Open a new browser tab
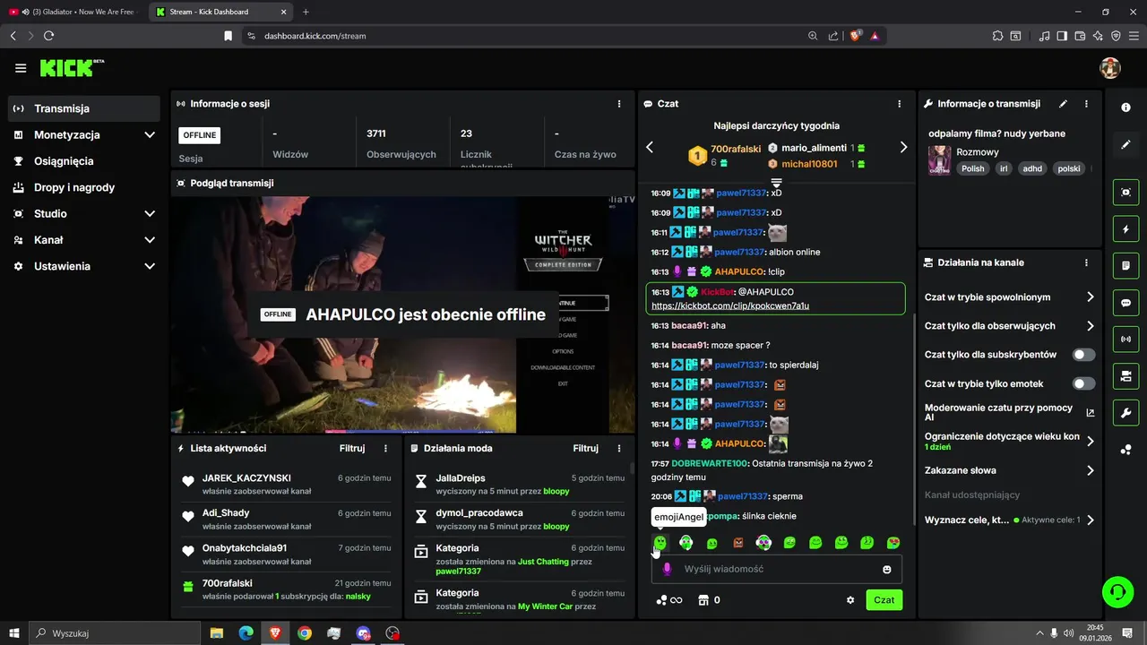Image resolution: width=1147 pixels, height=645 pixels. click(x=306, y=12)
